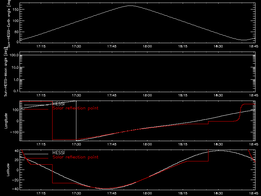
Task: Click the -40 tick on the Latitude axis
Action: tap(15, 189)
